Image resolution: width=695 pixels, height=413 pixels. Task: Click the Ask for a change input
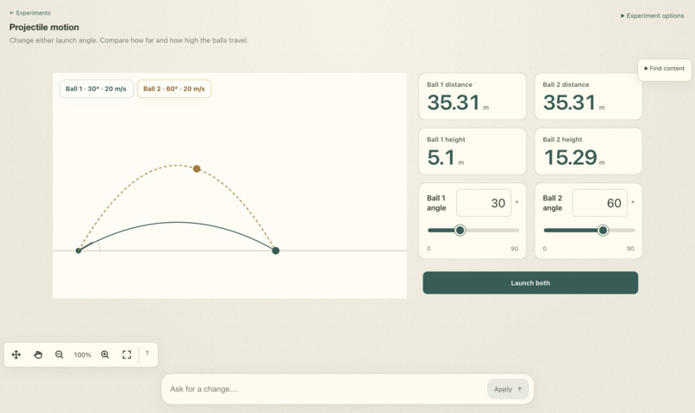pos(326,389)
